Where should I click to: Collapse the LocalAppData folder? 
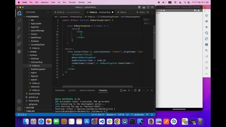[37, 44]
